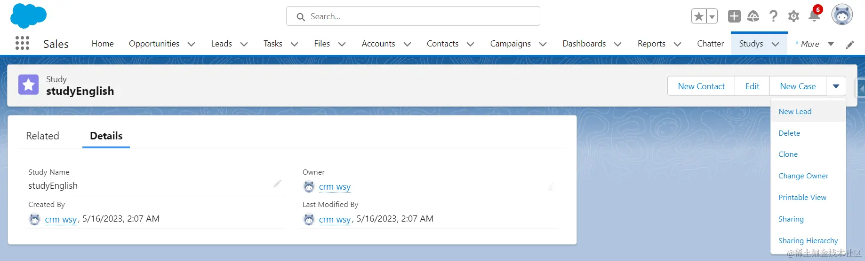865x261 pixels.
Task: Go to the Home tab
Action: pos(103,44)
